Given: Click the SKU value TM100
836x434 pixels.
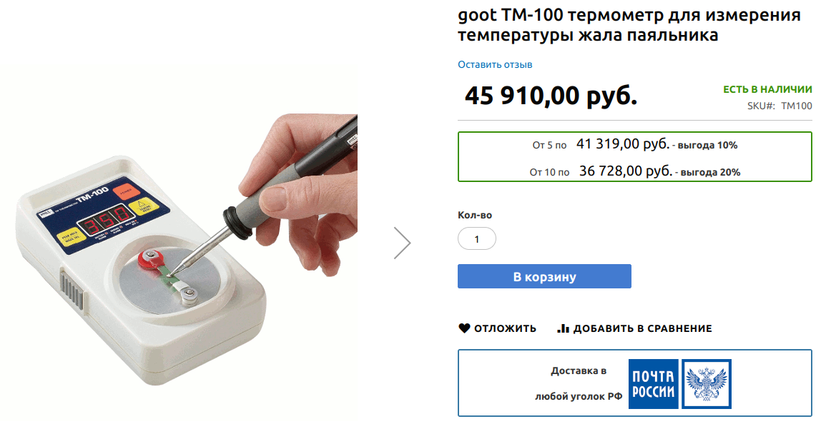Looking at the screenshot, I should (x=796, y=106).
